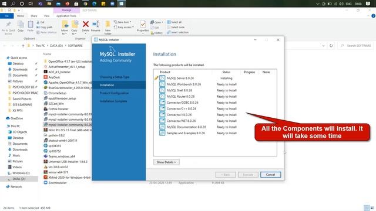Click the Cut scissors command
The height and width of the screenshot is (211, 376).
41,22
